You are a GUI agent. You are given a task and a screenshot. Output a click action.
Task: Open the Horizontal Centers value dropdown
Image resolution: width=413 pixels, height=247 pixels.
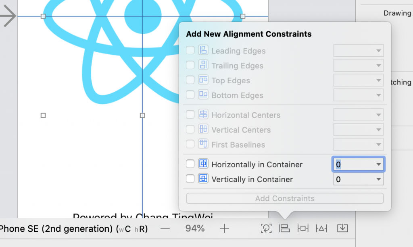pyautogui.click(x=359, y=115)
